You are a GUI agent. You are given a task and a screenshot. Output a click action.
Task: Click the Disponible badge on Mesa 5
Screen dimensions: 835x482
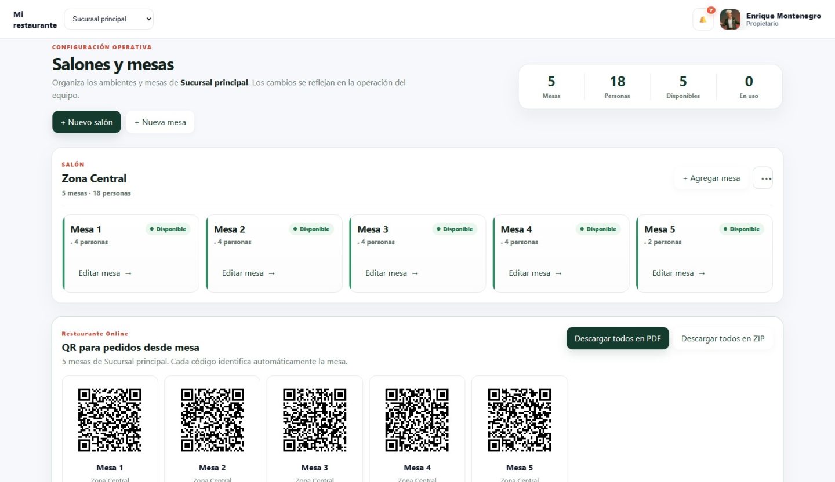point(742,229)
